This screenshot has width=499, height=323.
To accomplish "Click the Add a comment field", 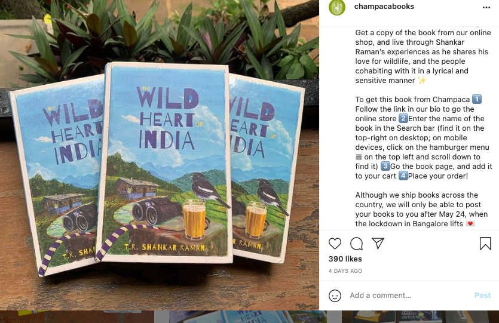I will (406, 296).
